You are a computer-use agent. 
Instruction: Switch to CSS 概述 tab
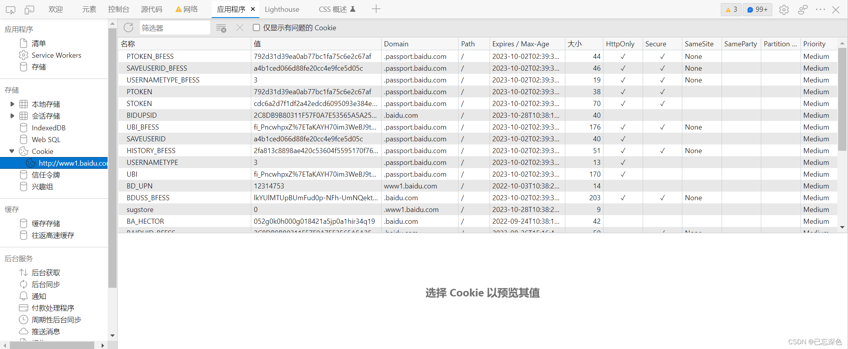point(337,9)
